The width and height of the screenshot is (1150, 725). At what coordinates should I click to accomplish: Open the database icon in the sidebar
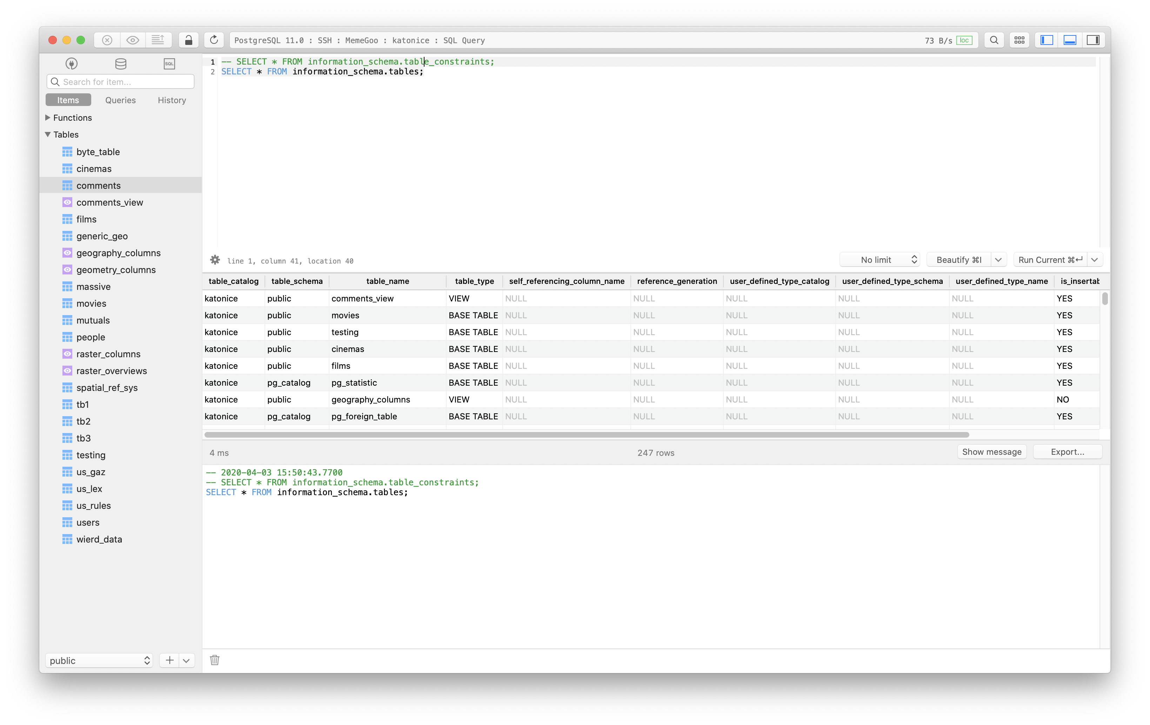click(x=120, y=63)
